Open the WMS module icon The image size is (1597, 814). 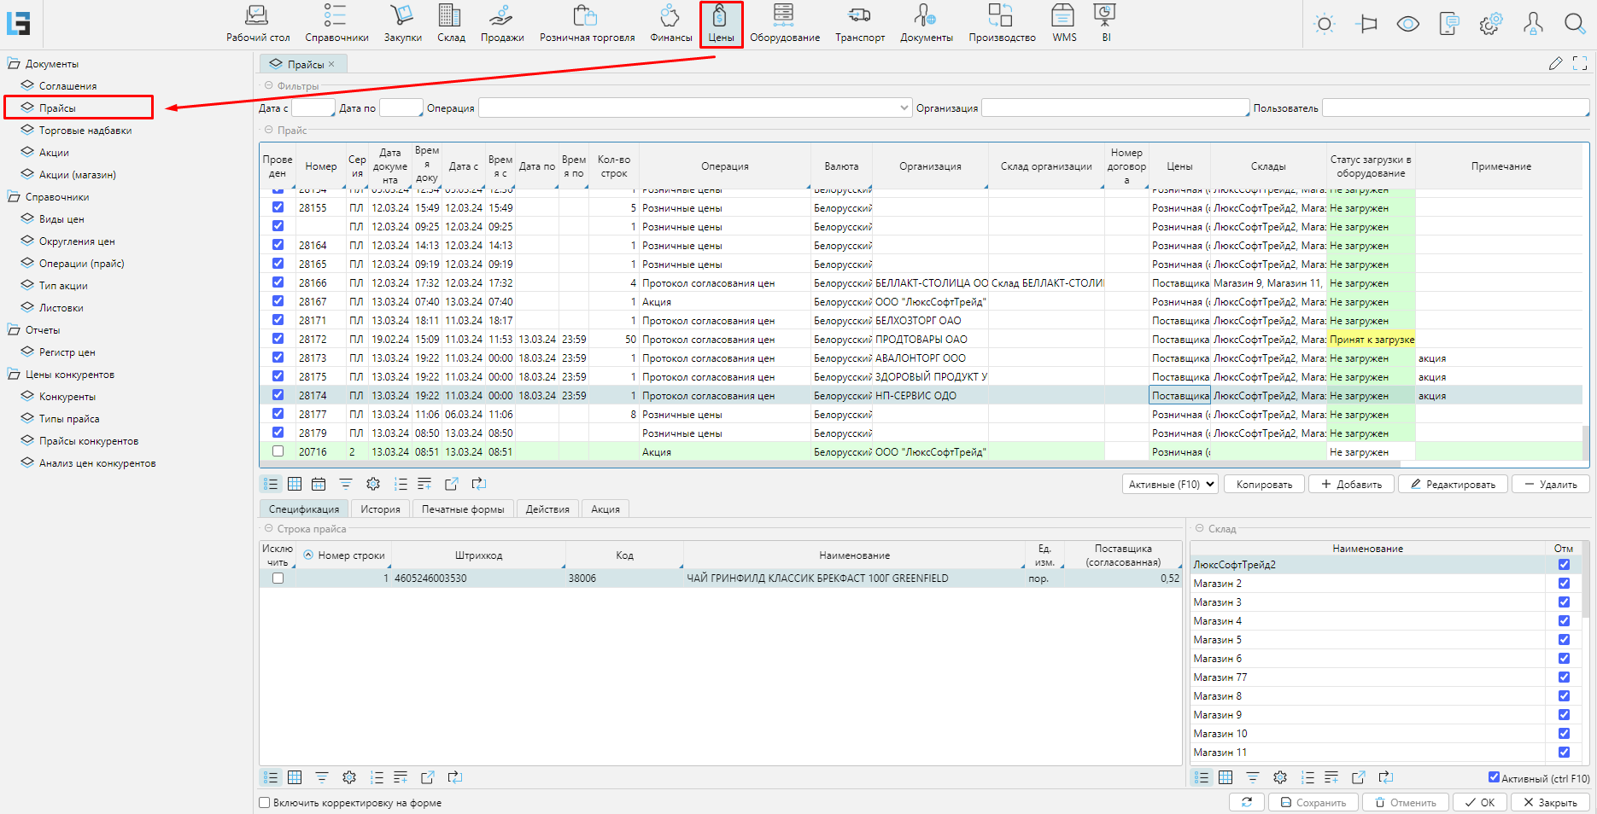pyautogui.click(x=1063, y=16)
